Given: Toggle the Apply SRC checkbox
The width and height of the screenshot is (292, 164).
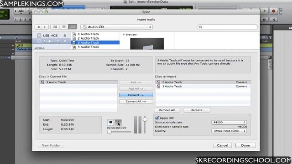Looking at the screenshot, I should [x=157, y=118].
